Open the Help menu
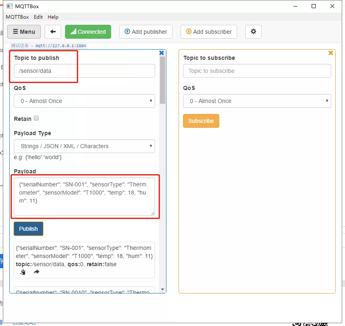345x326 pixels. (53, 17)
